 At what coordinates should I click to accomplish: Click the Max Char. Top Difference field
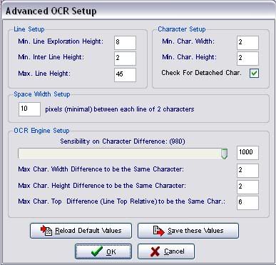coord(247,203)
